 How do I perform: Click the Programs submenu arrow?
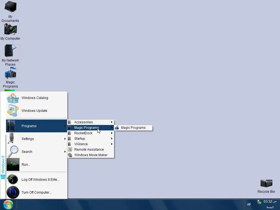pyautogui.click(x=65, y=126)
